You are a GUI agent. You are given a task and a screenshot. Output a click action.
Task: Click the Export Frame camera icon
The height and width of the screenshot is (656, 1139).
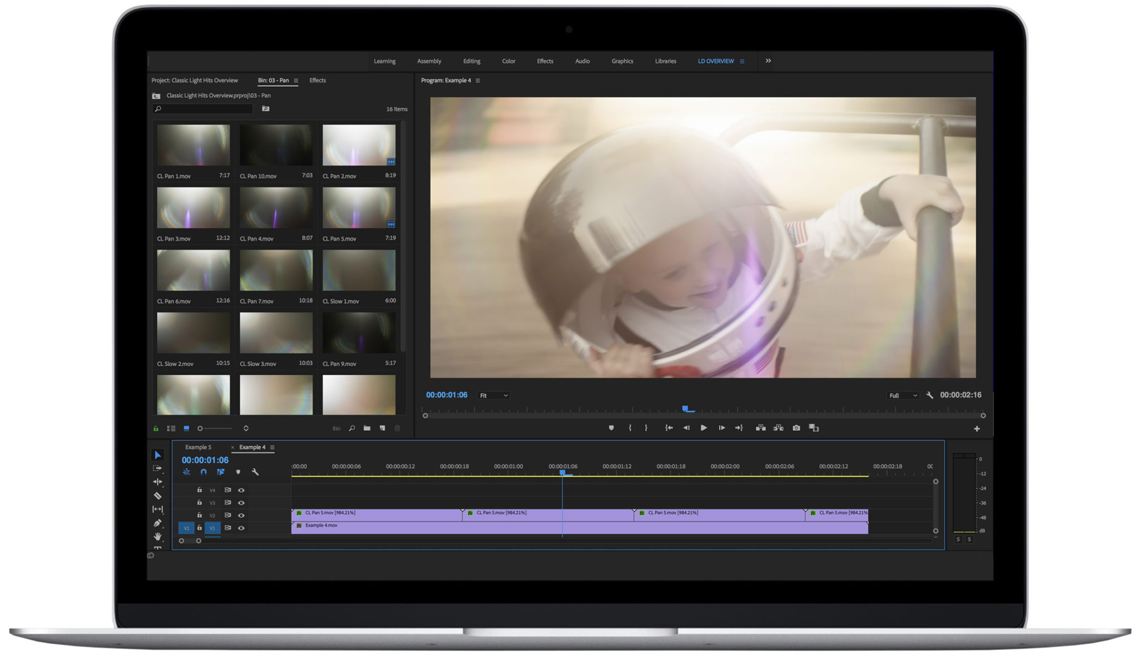[x=796, y=428]
